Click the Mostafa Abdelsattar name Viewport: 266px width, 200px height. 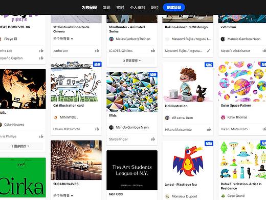235,51
